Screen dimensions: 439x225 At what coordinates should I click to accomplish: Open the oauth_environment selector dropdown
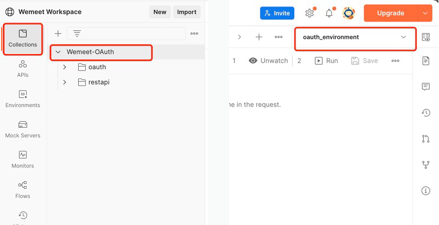click(355, 37)
